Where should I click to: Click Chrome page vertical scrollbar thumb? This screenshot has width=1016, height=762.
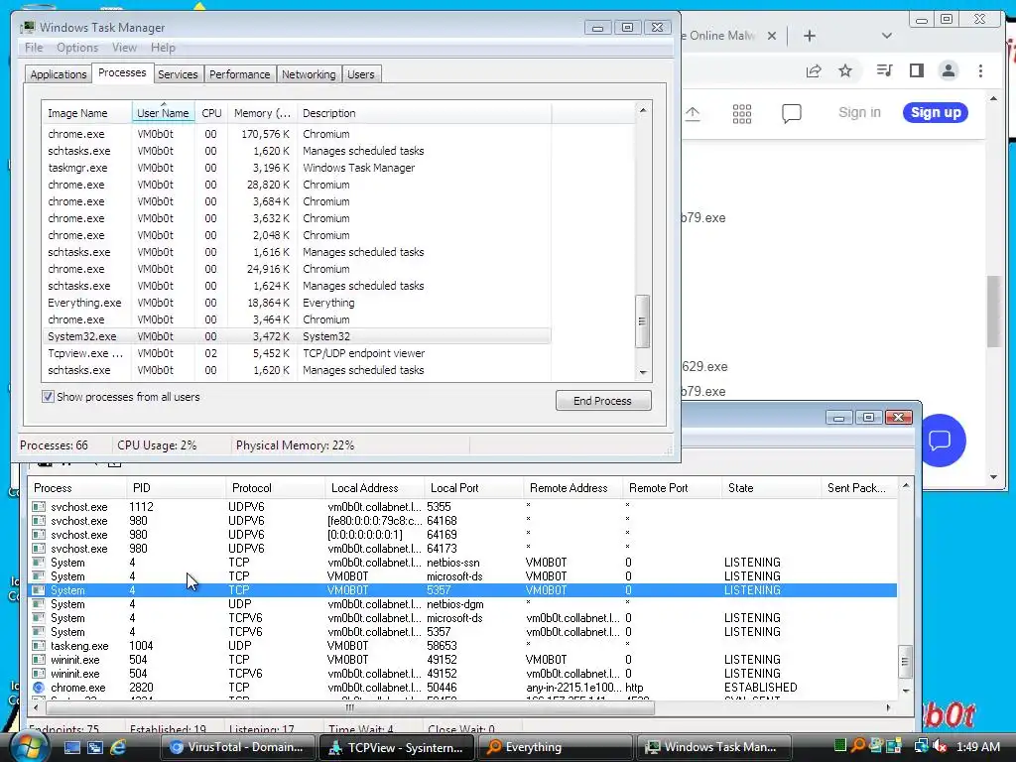coord(994,311)
